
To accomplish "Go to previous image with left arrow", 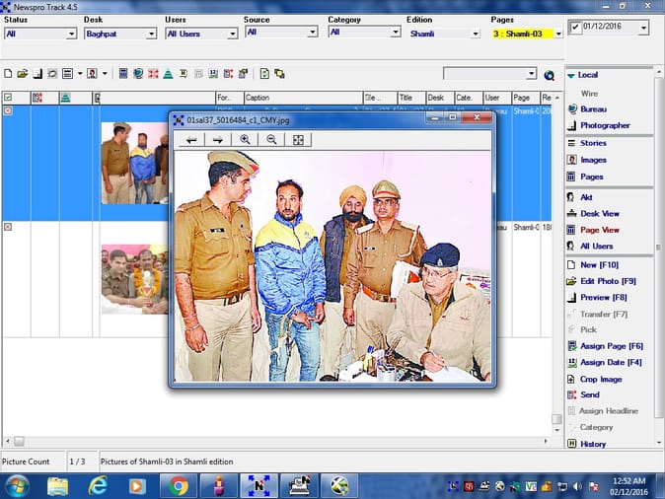I will (x=191, y=140).
